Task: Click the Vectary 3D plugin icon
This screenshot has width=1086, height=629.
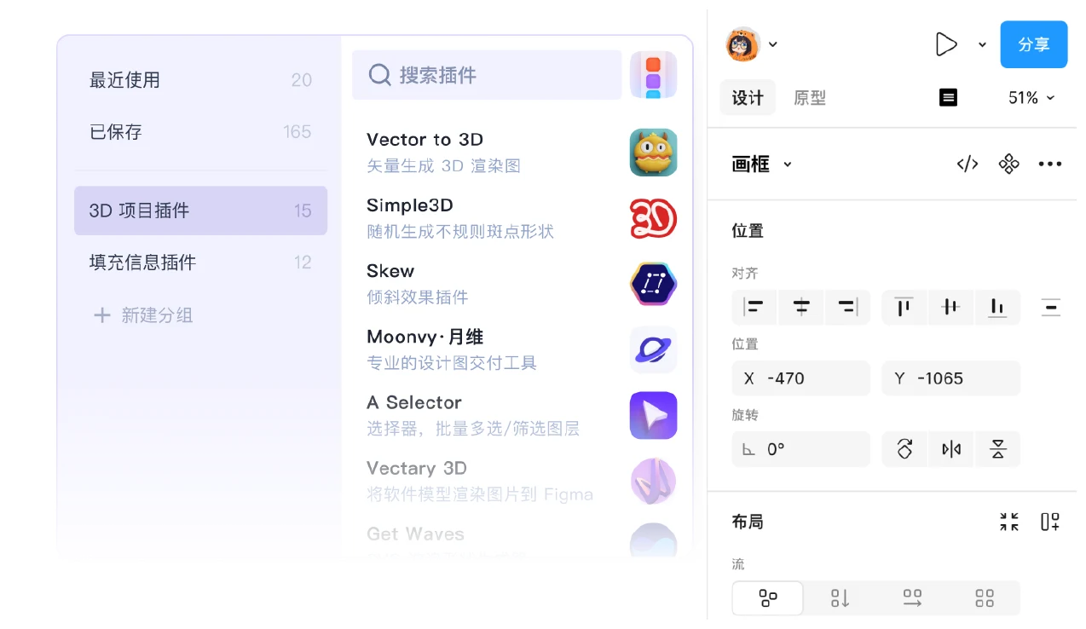Action: pos(653,481)
